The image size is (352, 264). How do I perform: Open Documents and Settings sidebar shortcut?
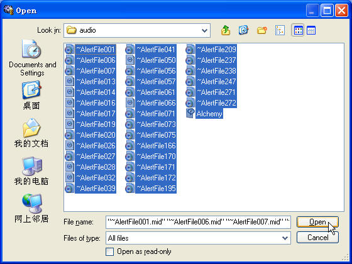tap(32, 58)
